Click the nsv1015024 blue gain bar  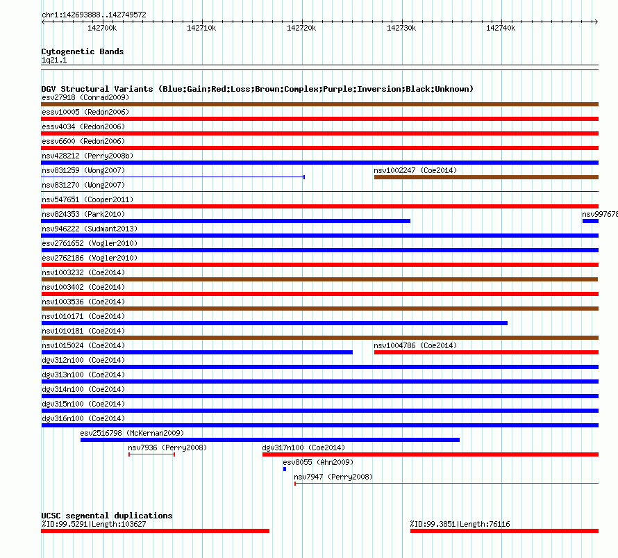(197, 352)
